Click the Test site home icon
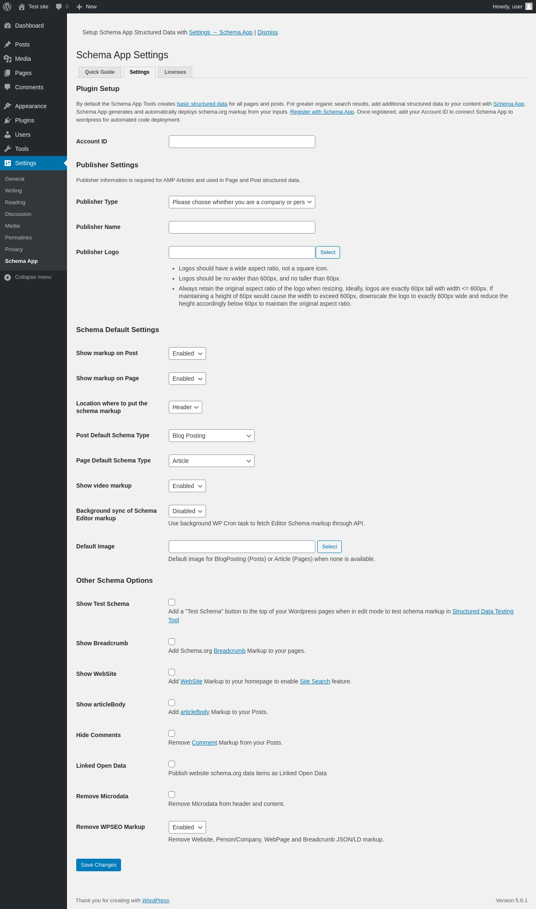 22,7
